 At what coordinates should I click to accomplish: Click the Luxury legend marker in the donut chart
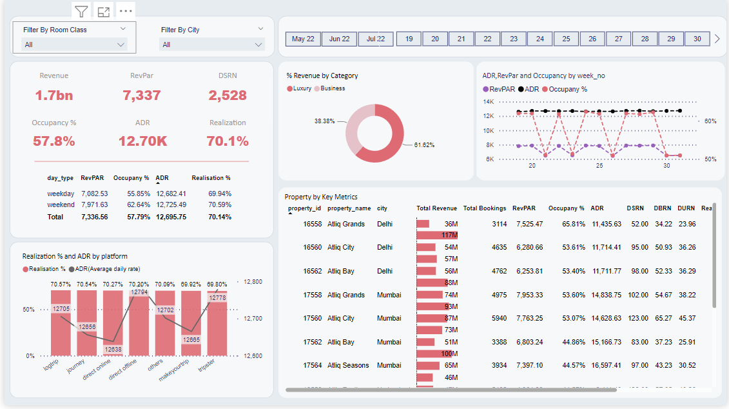[289, 88]
